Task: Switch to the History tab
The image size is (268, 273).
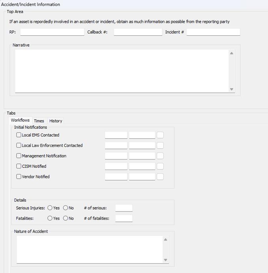Action: (56, 121)
